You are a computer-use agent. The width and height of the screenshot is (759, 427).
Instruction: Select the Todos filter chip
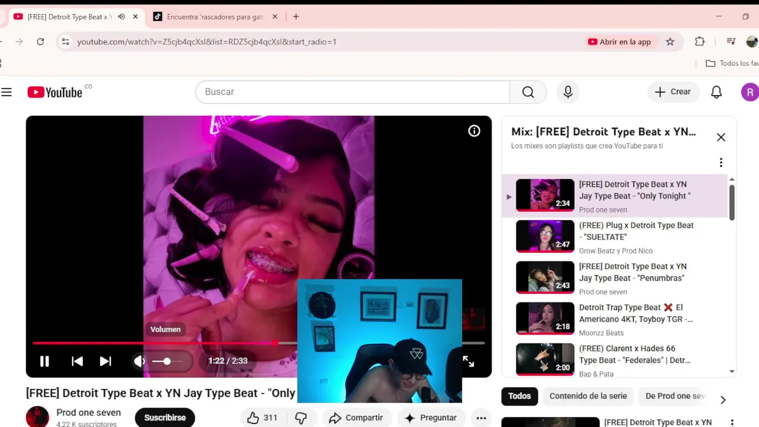pos(519,396)
